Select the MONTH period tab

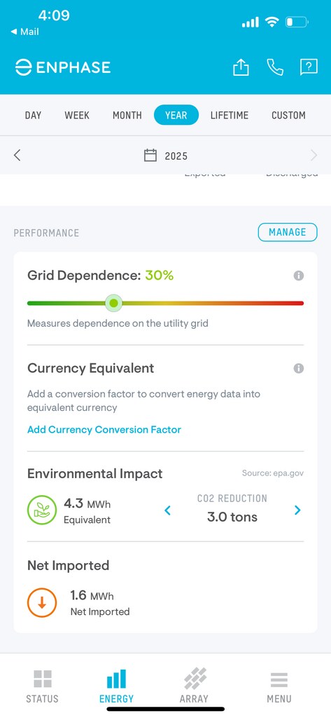(x=127, y=116)
